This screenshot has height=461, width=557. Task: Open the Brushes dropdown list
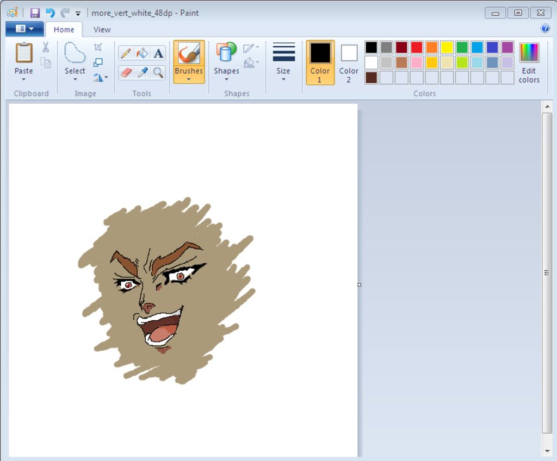tap(189, 79)
